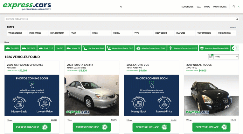Open the 2009 NISSAN ROGUE title

[x=199, y=65]
